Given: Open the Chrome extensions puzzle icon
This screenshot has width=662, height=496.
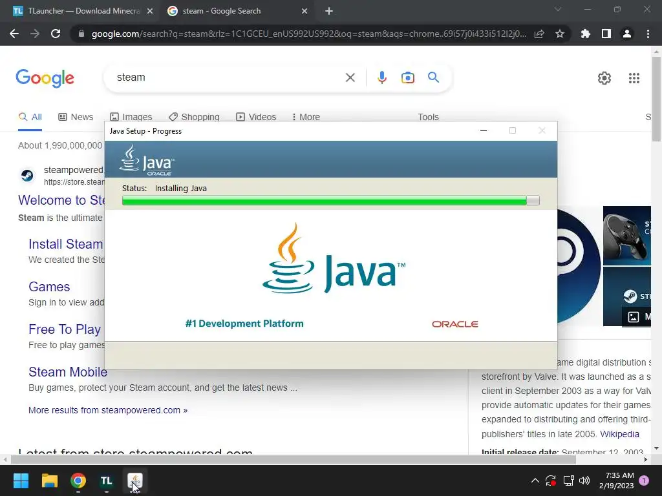Looking at the screenshot, I should (x=585, y=34).
